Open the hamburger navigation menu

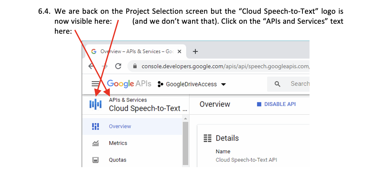coord(94,84)
